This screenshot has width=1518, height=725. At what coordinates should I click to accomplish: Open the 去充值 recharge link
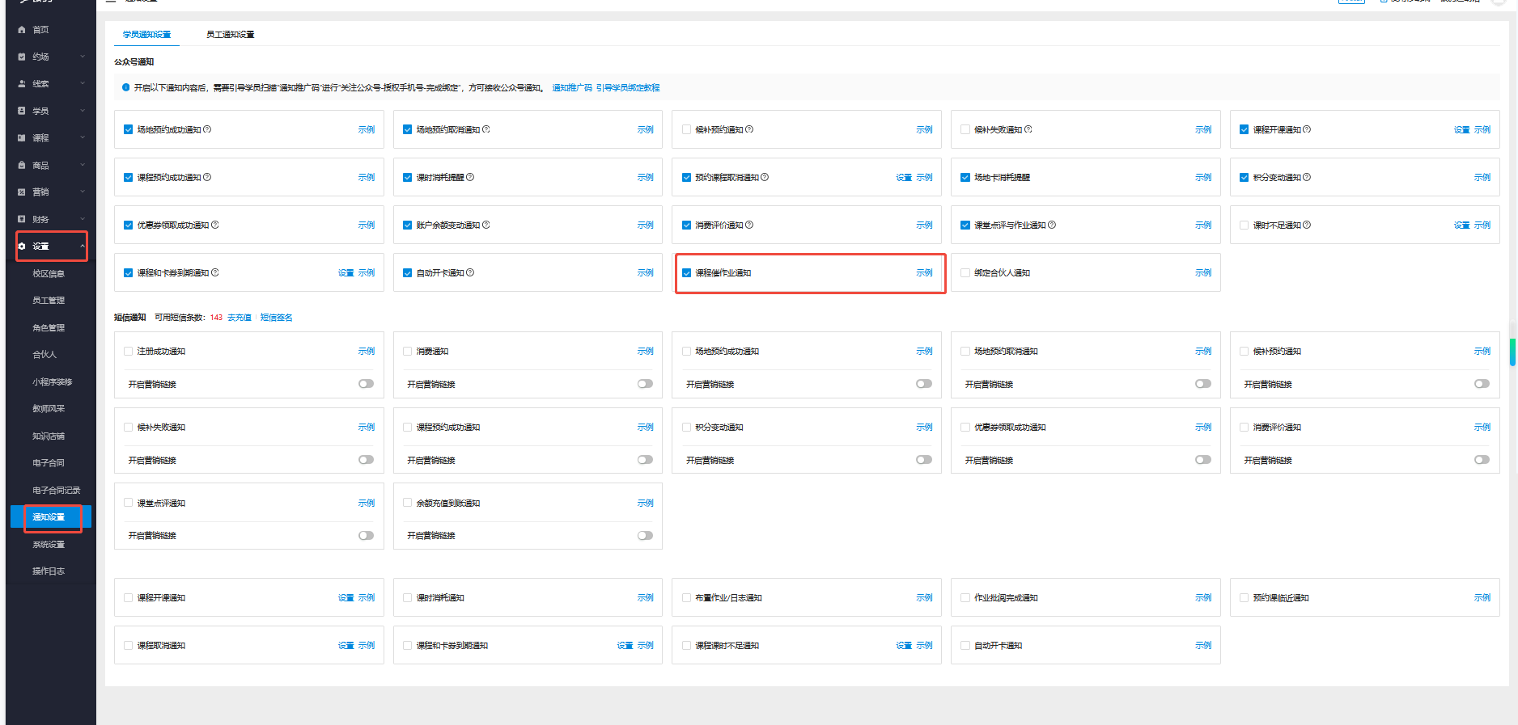tap(240, 318)
